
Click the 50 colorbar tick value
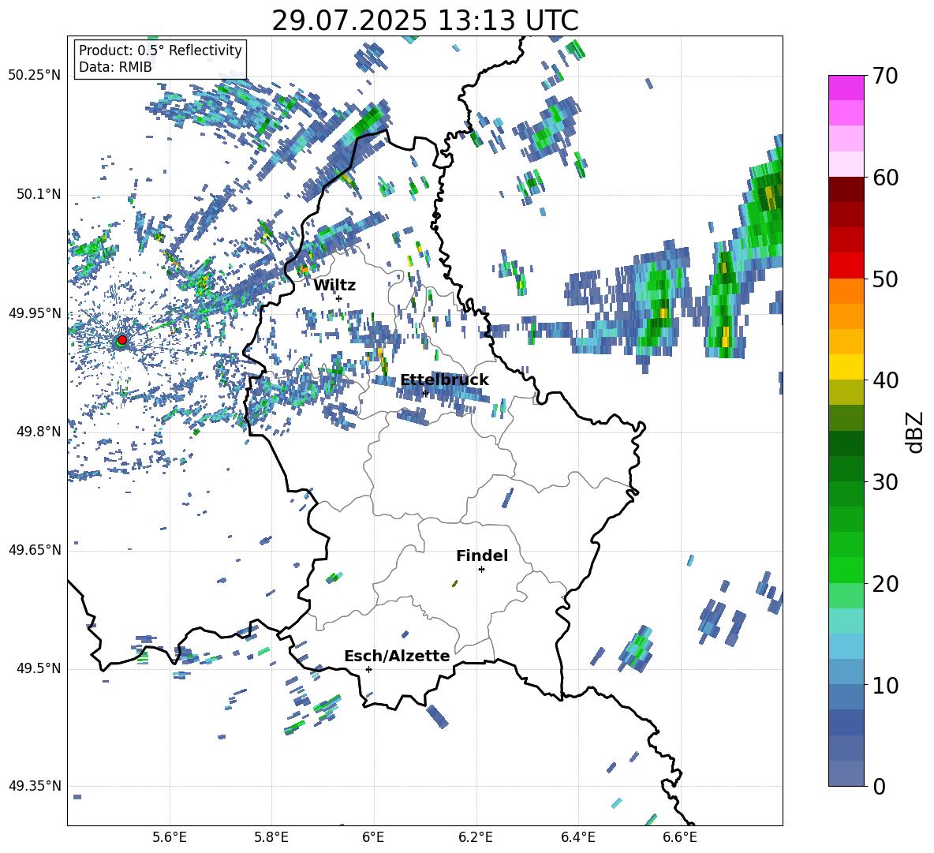pyautogui.click(x=885, y=279)
